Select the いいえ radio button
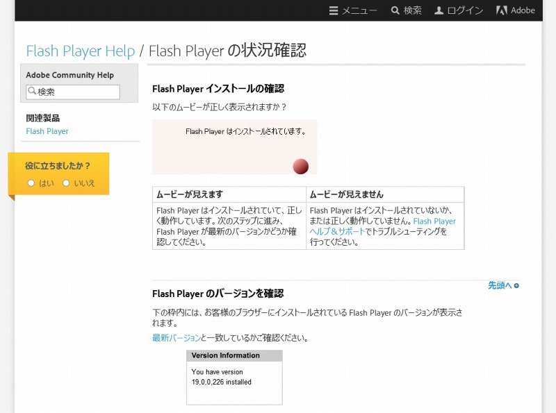This screenshot has width=556, height=413. click(66, 183)
